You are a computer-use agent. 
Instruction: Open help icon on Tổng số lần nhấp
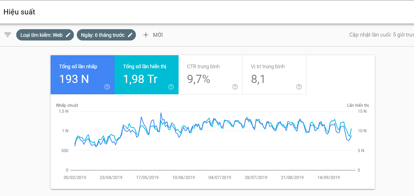[107, 87]
